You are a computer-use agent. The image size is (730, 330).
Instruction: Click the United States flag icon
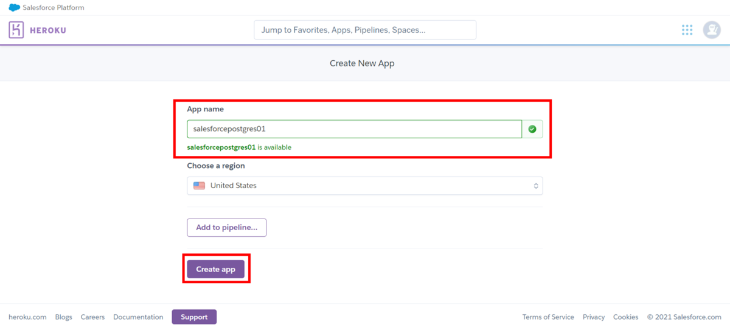point(200,186)
